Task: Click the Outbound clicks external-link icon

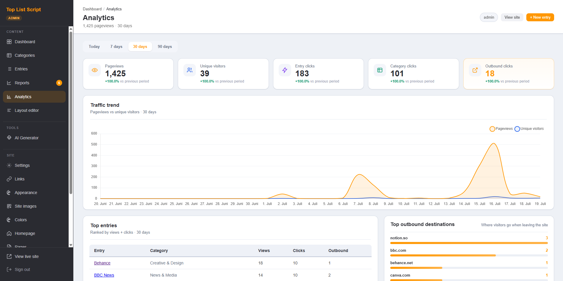Action: tap(475, 70)
